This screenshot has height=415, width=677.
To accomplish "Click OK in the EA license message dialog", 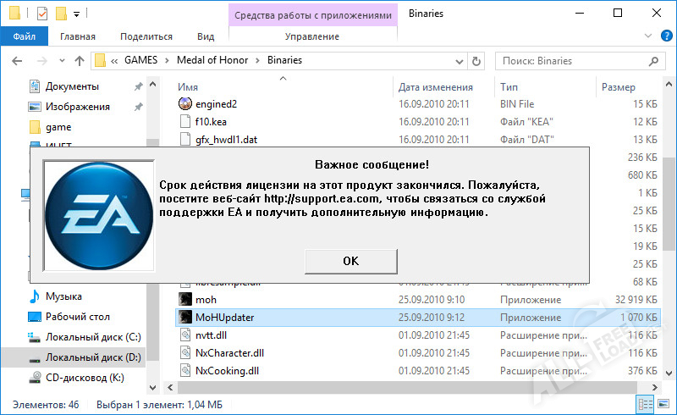I will tap(351, 261).
